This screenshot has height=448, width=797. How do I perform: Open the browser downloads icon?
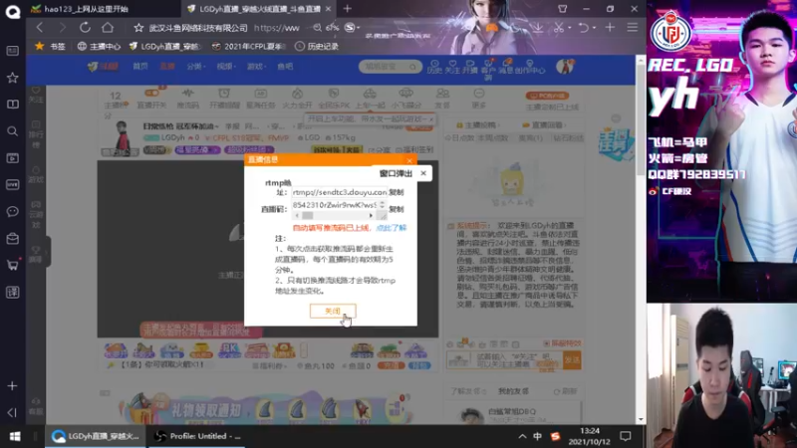pyautogui.click(x=537, y=28)
